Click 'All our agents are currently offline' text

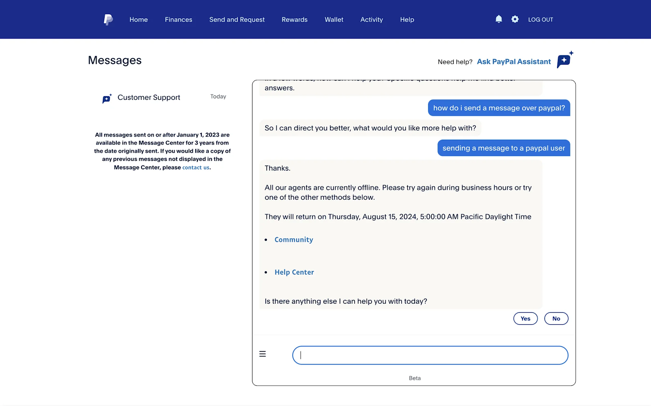398,192
